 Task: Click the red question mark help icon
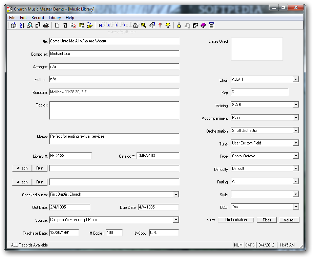point(160,25)
